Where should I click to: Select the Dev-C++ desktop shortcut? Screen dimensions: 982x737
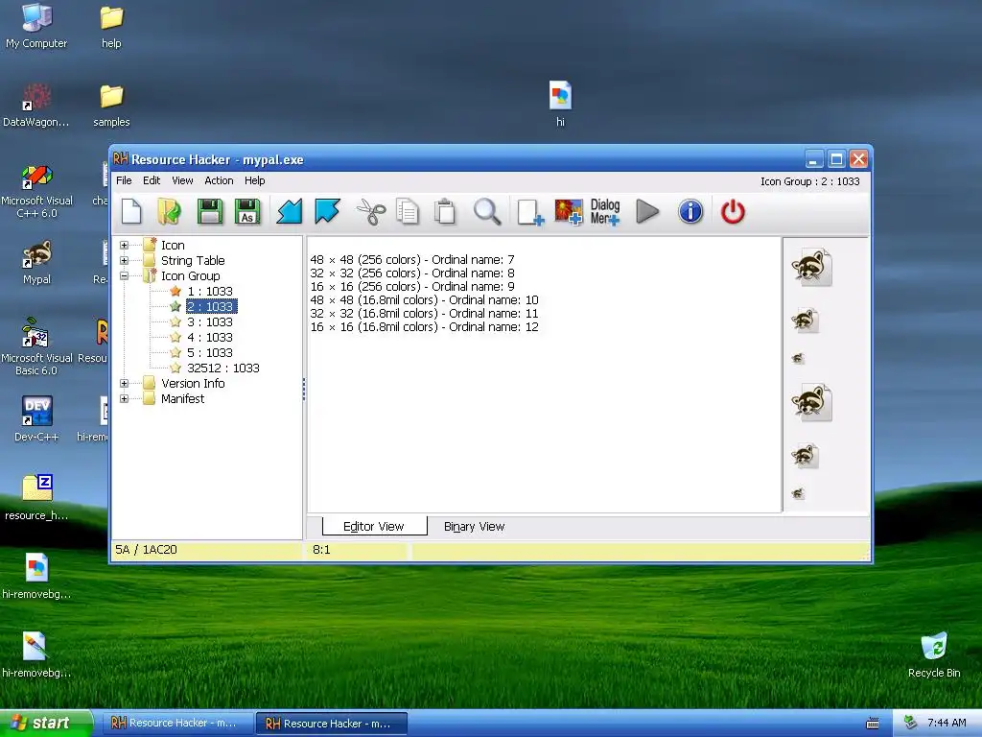[36, 419]
